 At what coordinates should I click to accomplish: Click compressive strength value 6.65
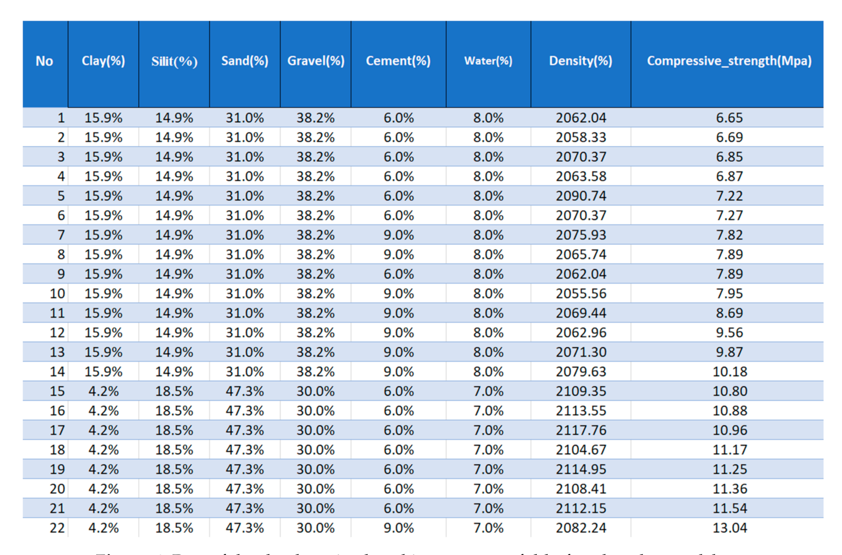(x=729, y=118)
